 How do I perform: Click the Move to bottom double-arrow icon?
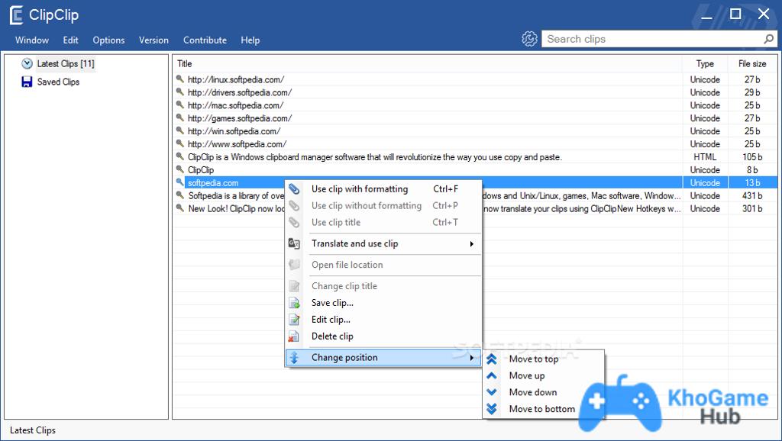[x=492, y=409]
